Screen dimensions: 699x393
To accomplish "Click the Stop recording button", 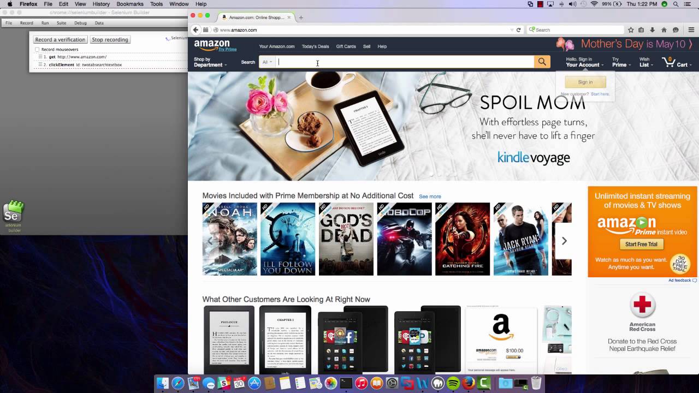I will pyautogui.click(x=110, y=40).
